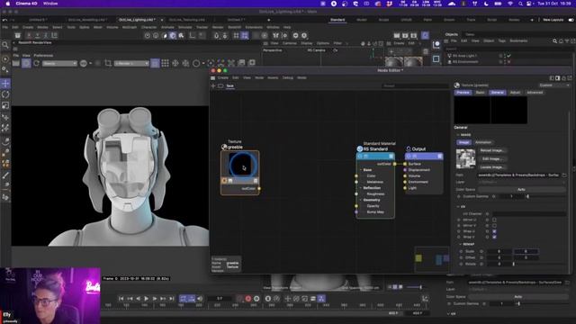
Task: Click the Surface input port on Output node
Action: [405, 164]
